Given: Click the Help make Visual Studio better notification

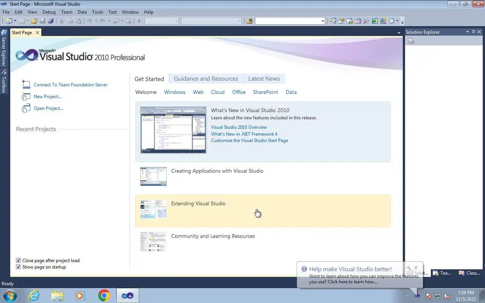Looking at the screenshot, I should 360,275.
